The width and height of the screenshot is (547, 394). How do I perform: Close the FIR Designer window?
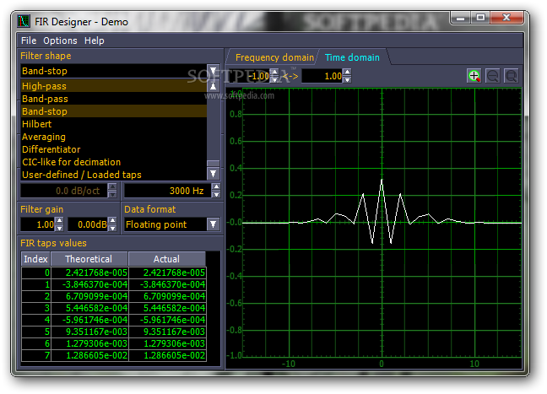[x=506, y=18]
